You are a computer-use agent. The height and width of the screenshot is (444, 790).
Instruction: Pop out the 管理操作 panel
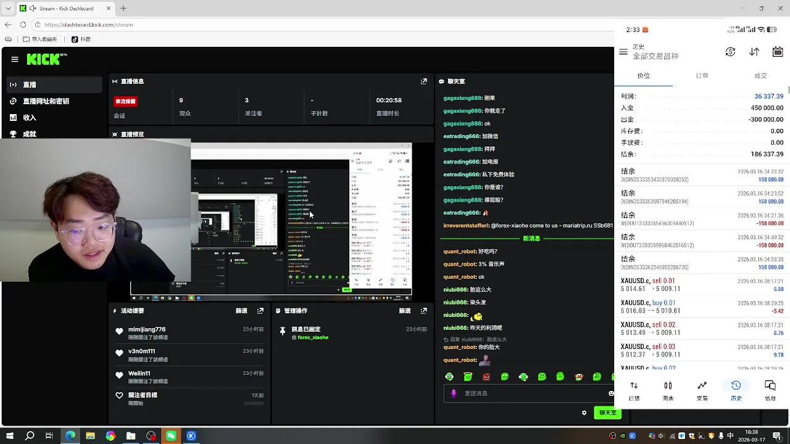point(424,311)
